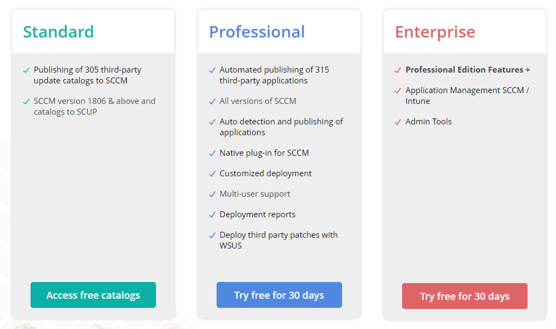
Task: Select the checkmark next to Admin Tools
Action: coord(398,121)
